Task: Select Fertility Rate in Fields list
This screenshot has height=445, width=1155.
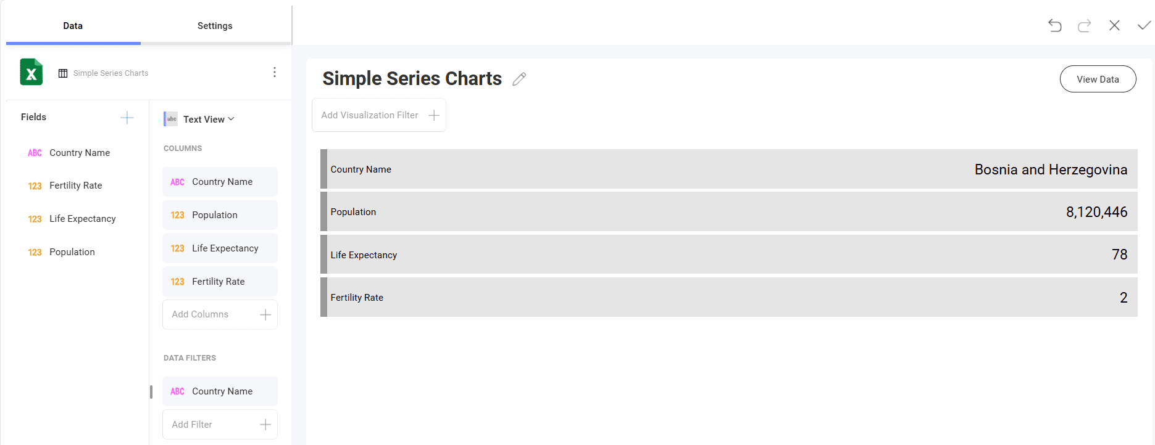Action: [76, 186]
